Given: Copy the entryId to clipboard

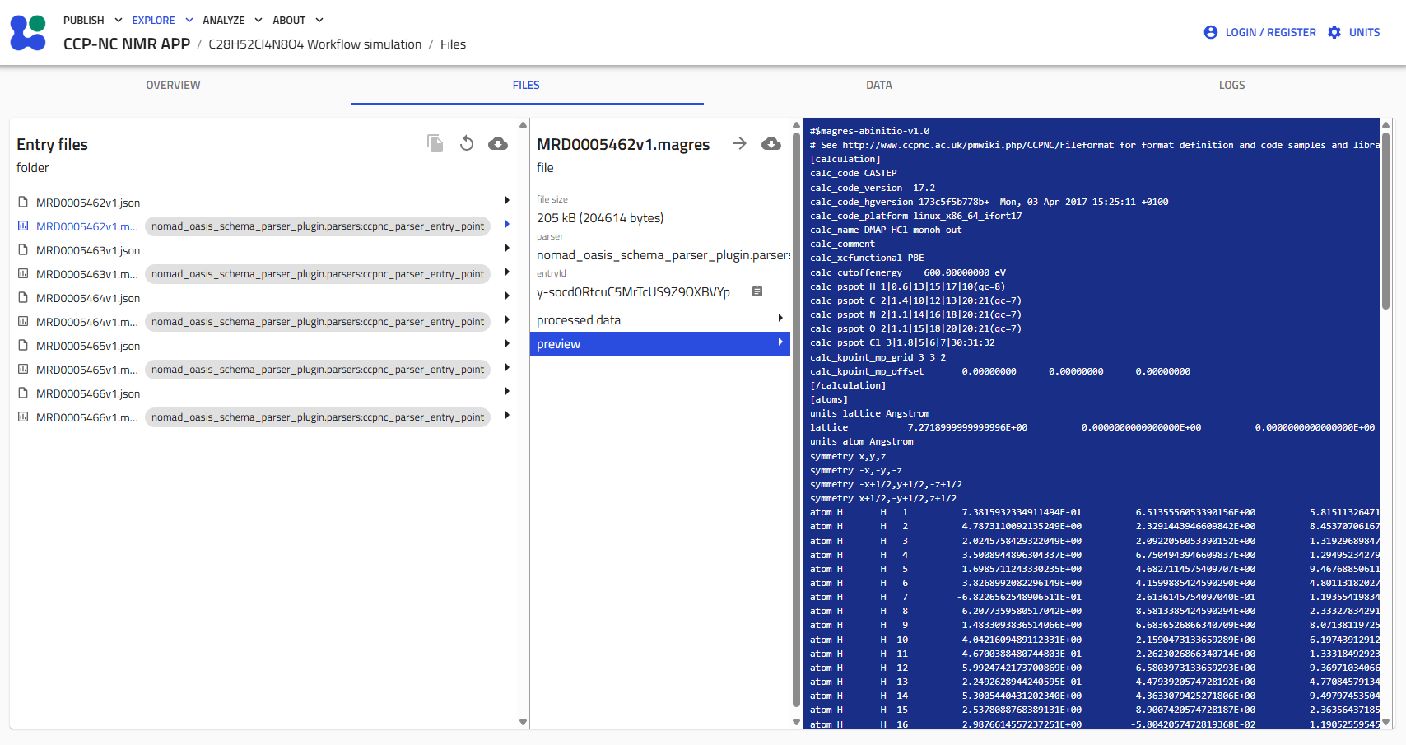Looking at the screenshot, I should 757,291.
